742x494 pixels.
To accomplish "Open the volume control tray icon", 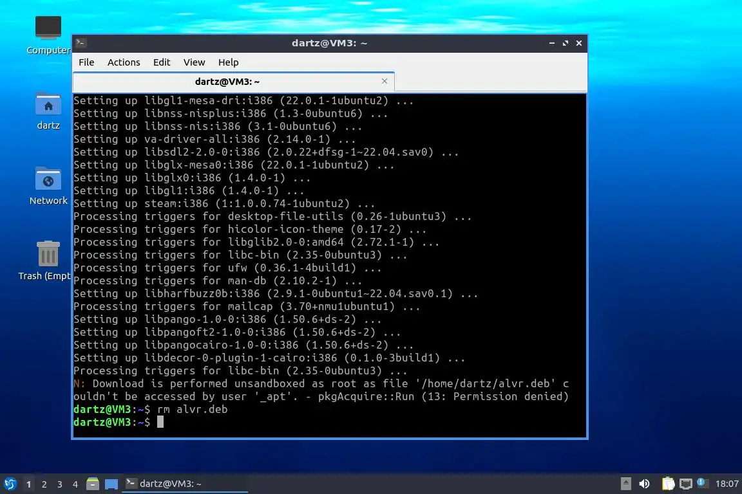I will [x=644, y=484].
